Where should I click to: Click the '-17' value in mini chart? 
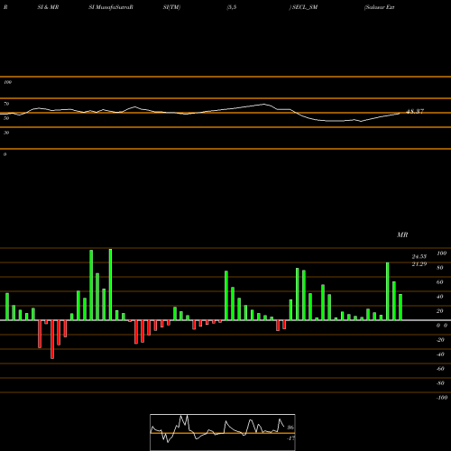(290, 438)
